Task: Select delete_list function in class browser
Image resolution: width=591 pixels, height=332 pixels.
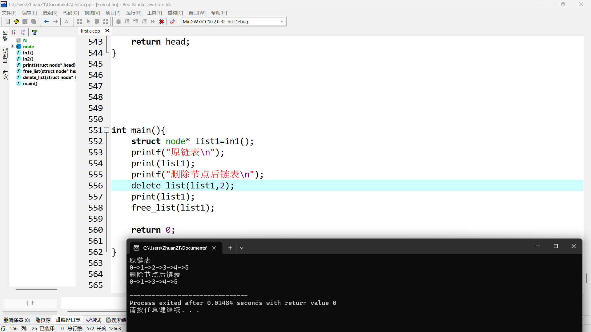Action: 48,77
